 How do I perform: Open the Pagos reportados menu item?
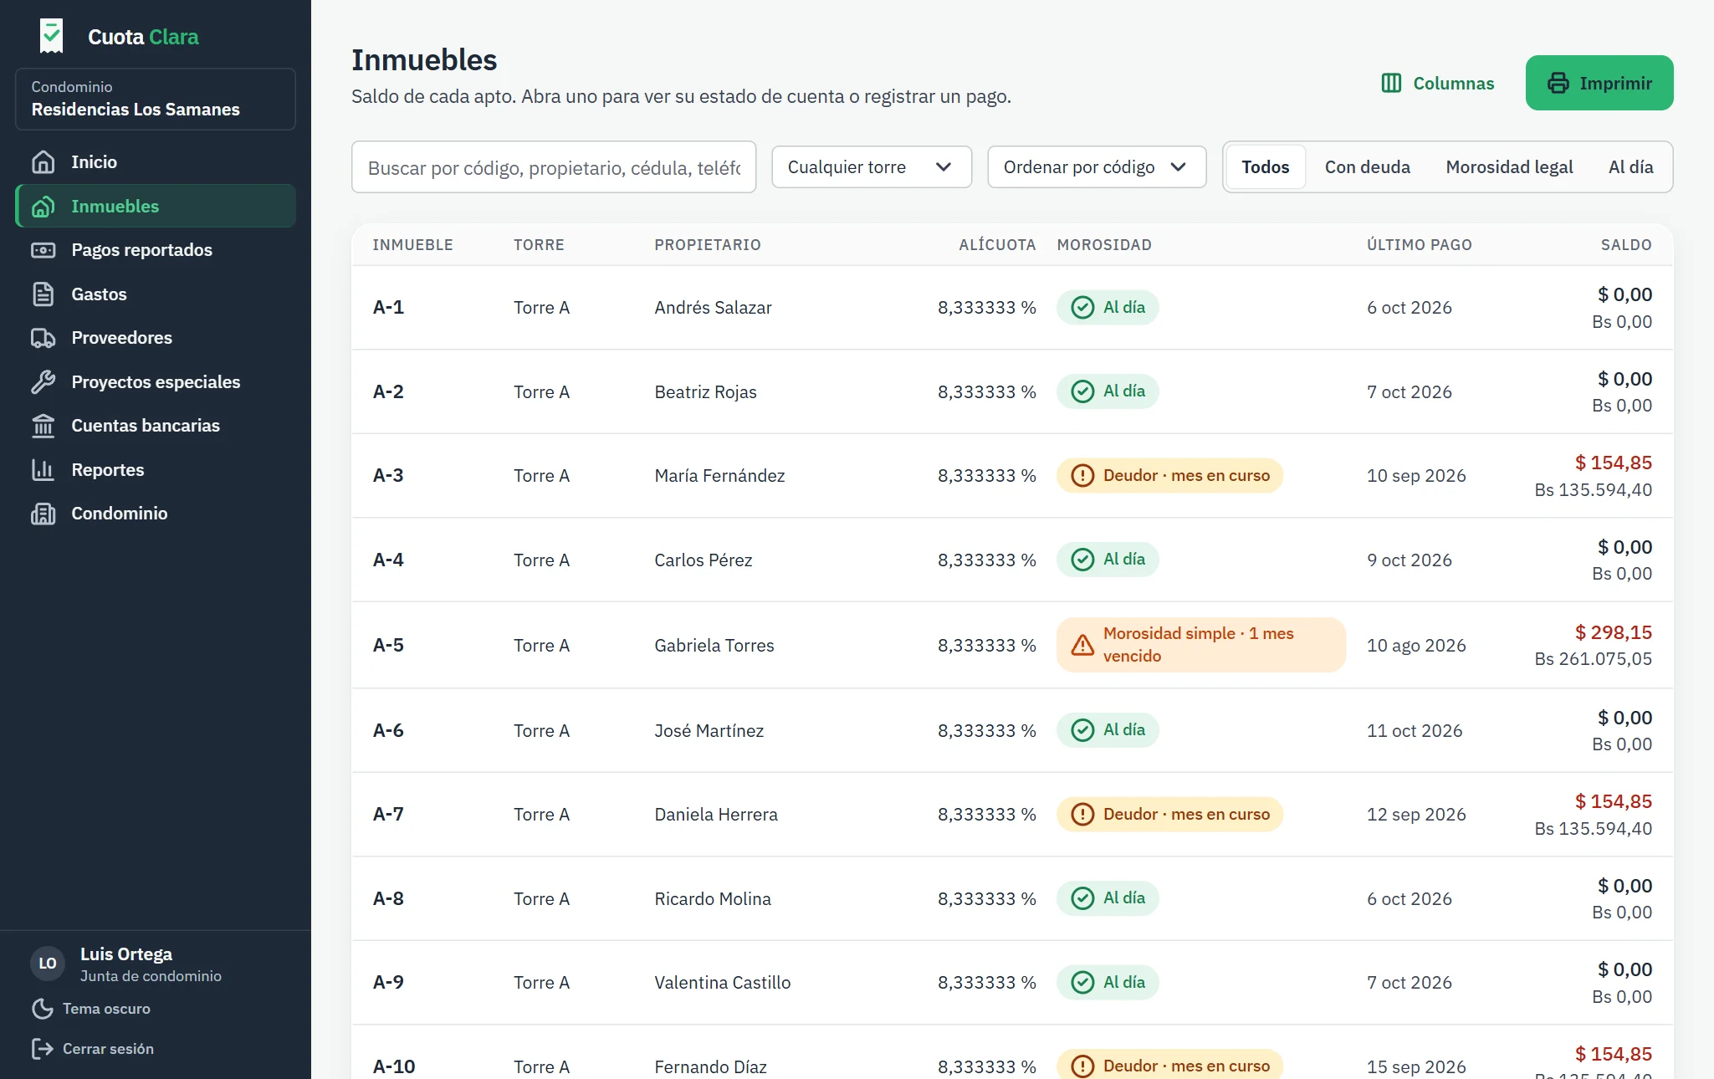coord(156,250)
